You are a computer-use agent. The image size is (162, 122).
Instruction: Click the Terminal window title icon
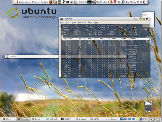click(61, 19)
